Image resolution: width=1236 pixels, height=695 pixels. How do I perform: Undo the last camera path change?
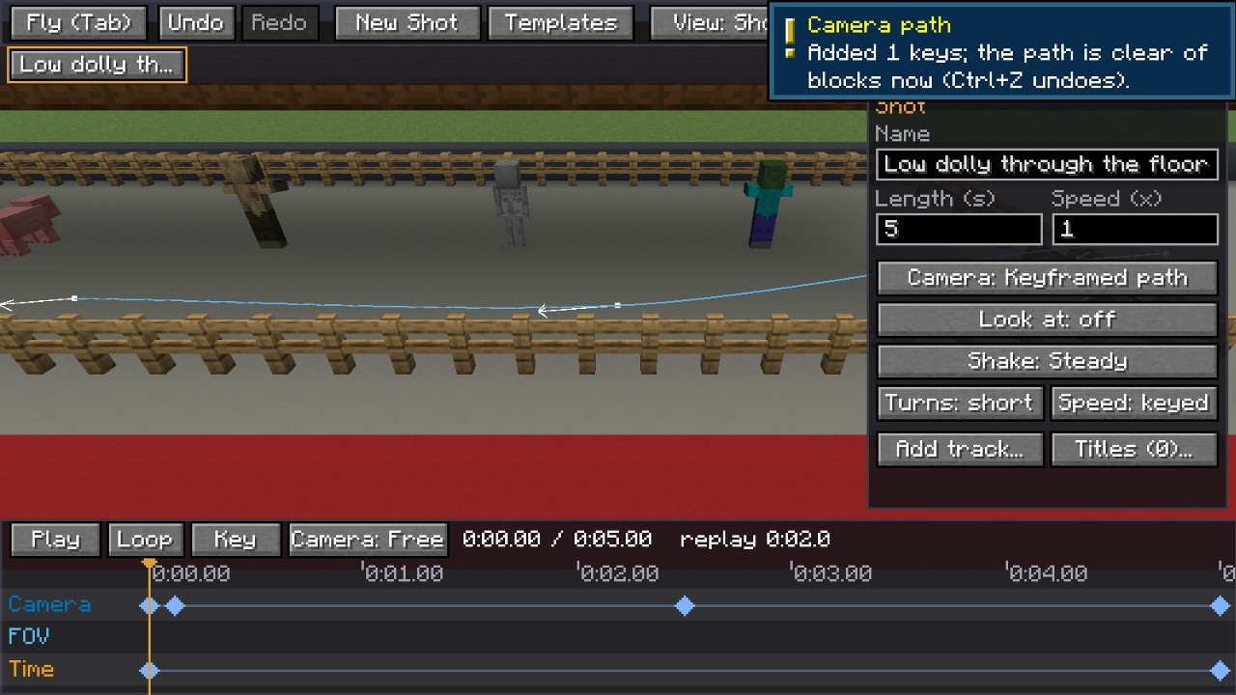click(x=195, y=23)
